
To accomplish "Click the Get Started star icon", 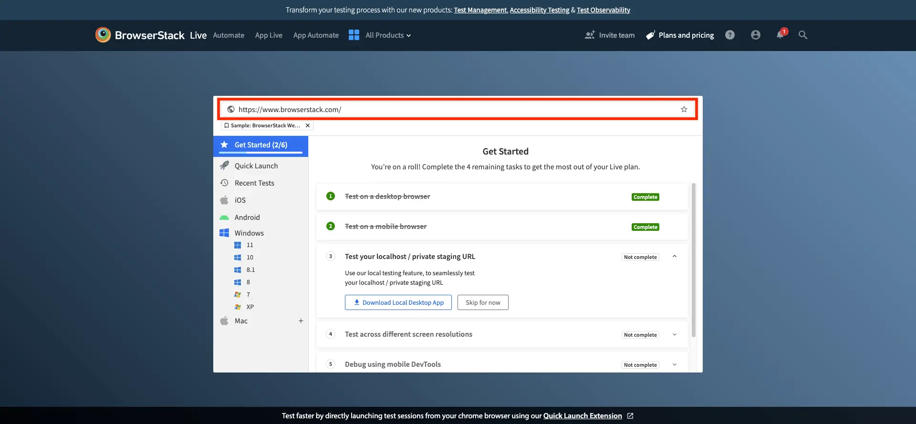I will pyautogui.click(x=224, y=145).
